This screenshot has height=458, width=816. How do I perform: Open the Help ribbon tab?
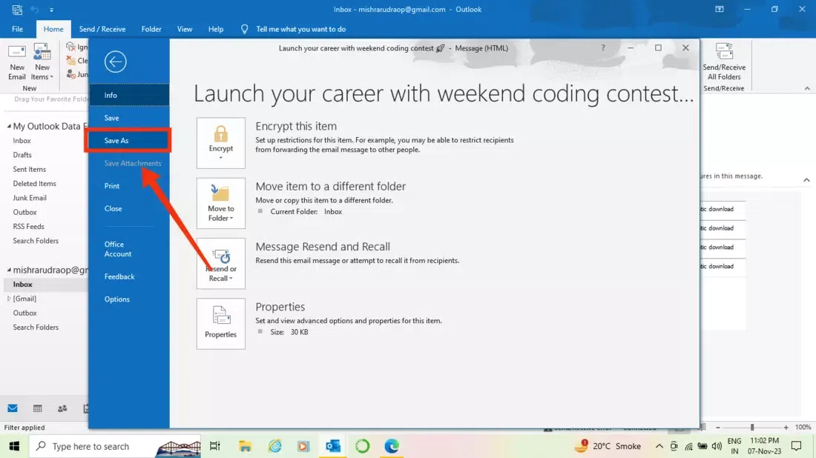click(x=215, y=29)
